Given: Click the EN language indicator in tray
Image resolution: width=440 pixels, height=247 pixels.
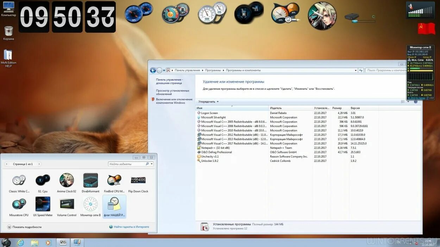Looking at the screenshot, I should (398, 242).
